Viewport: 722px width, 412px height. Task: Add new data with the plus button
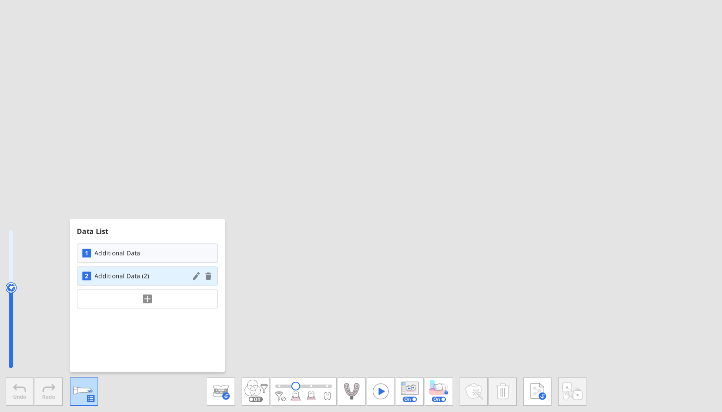(x=147, y=299)
